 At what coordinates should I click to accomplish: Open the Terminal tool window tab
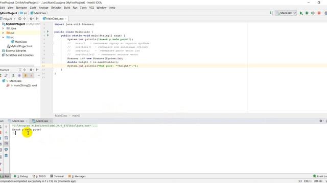coord(57,176)
